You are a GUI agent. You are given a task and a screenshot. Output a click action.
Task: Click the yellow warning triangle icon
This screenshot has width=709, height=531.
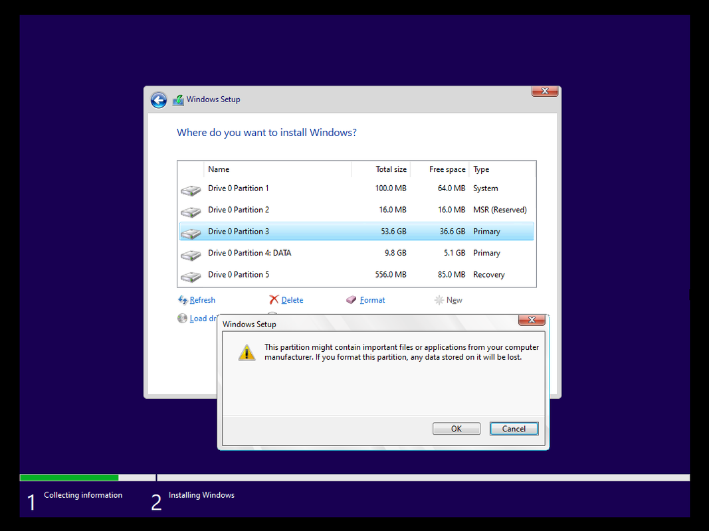(247, 352)
